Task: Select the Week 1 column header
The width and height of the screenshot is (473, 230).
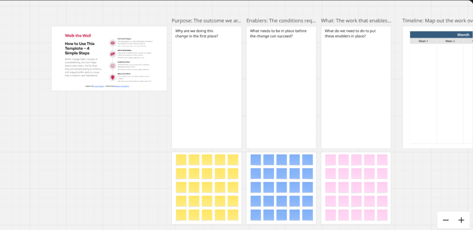Action: coord(423,41)
